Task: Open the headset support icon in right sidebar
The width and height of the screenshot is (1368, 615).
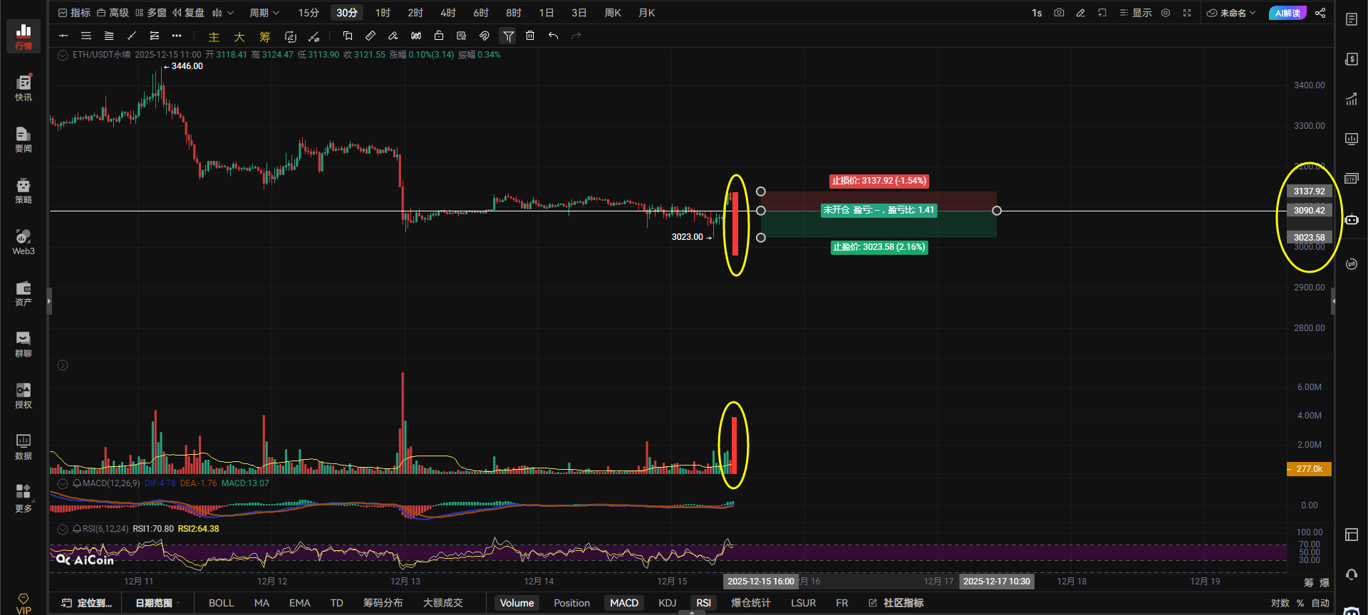Action: click(1352, 574)
